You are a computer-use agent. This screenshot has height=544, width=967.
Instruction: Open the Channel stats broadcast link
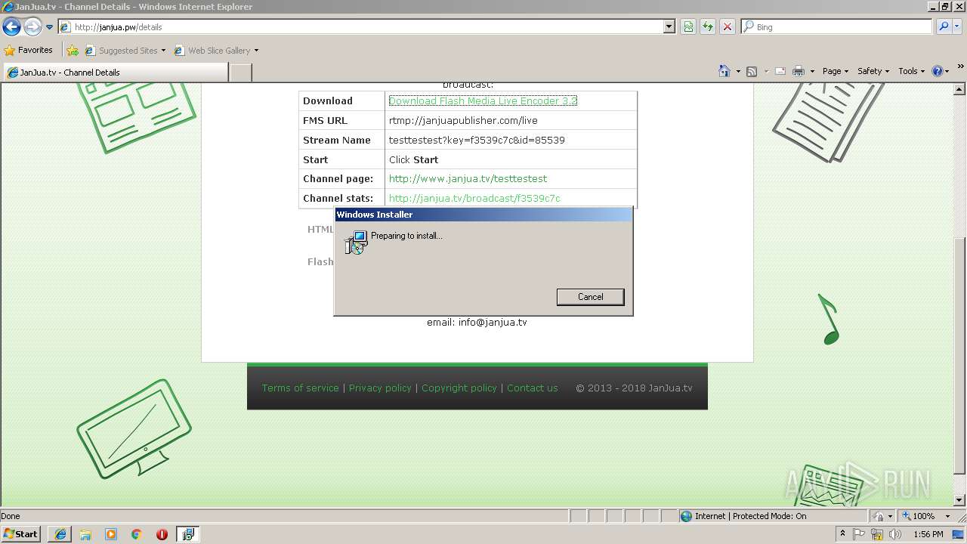[474, 199]
